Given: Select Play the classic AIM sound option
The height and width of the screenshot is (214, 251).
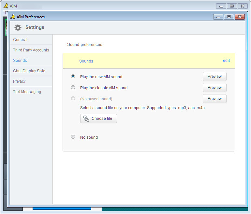Looking at the screenshot, I should [73, 87].
